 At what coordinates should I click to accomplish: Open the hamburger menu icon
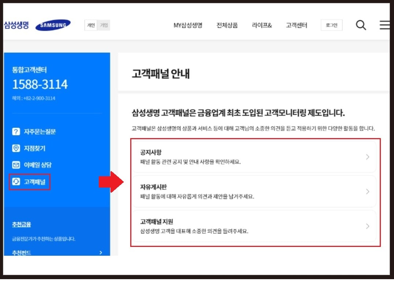(384, 25)
